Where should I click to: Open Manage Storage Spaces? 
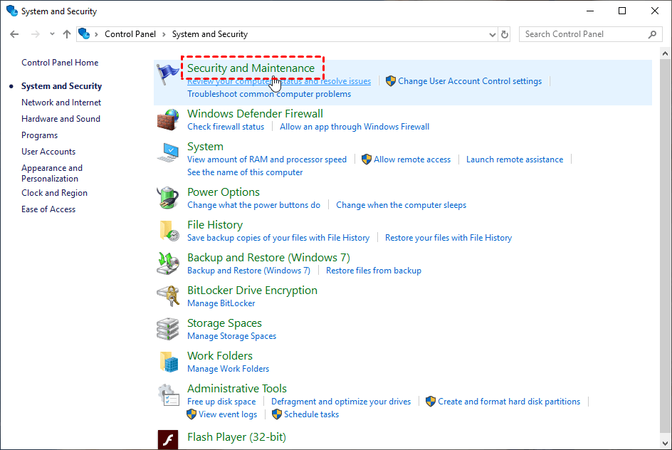point(232,336)
